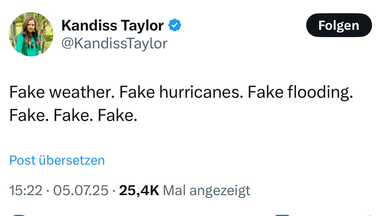
Task: Click the @KandissTaylor handle
Action: pyautogui.click(x=114, y=43)
